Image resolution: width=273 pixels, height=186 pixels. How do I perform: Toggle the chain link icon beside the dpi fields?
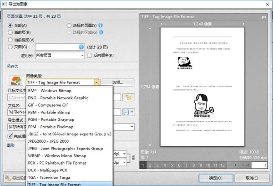click(133, 158)
